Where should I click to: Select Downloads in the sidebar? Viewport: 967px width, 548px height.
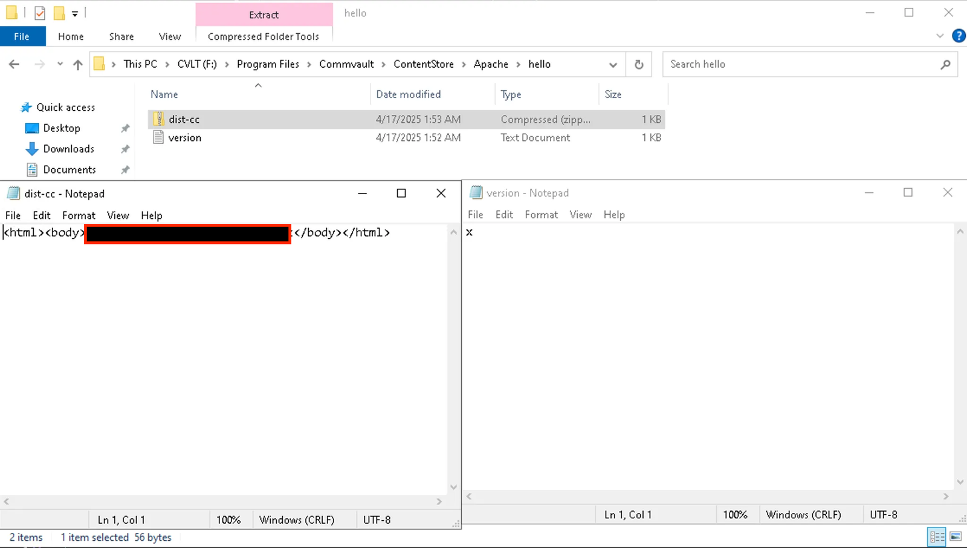point(68,148)
